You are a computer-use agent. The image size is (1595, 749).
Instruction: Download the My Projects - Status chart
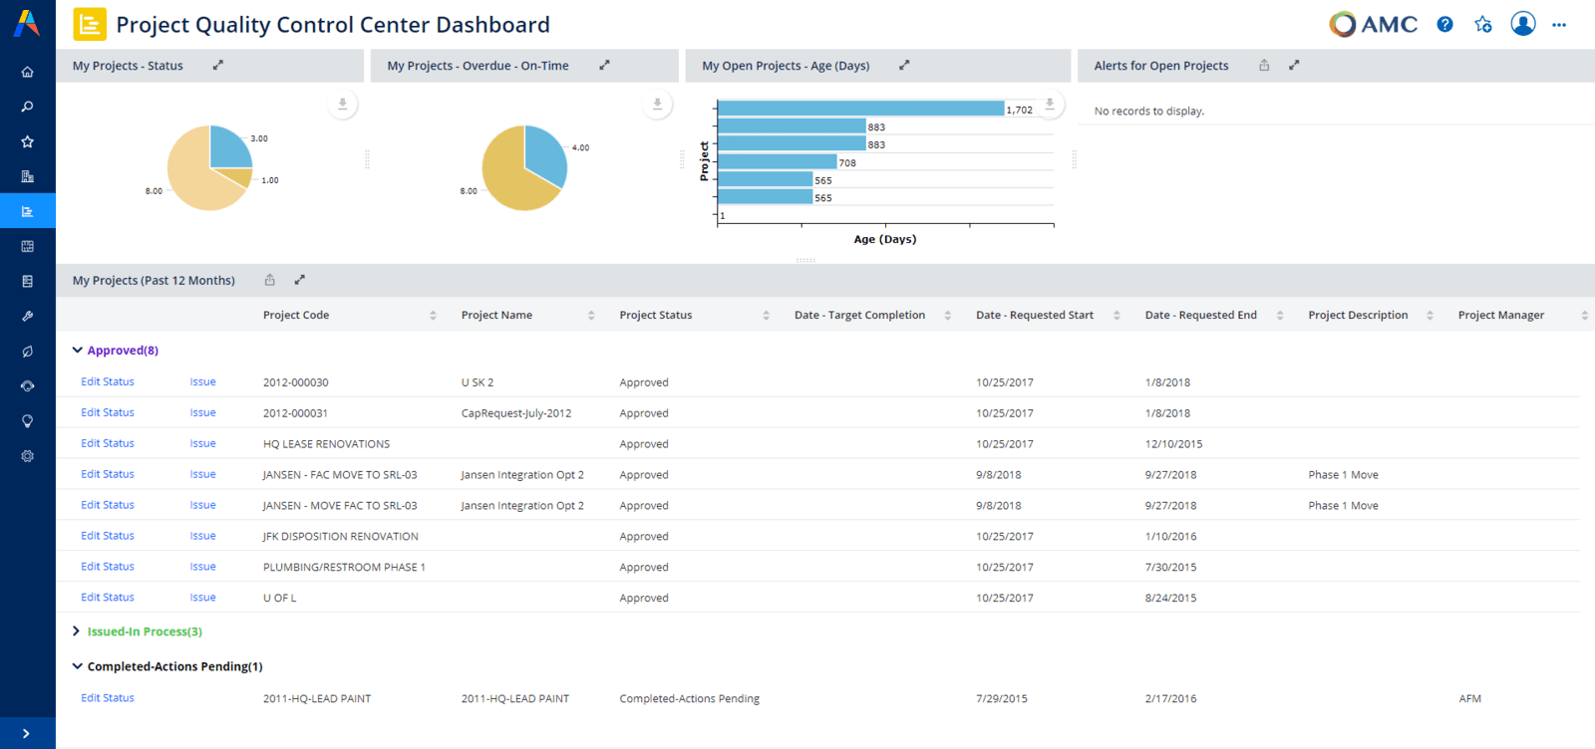coord(342,104)
